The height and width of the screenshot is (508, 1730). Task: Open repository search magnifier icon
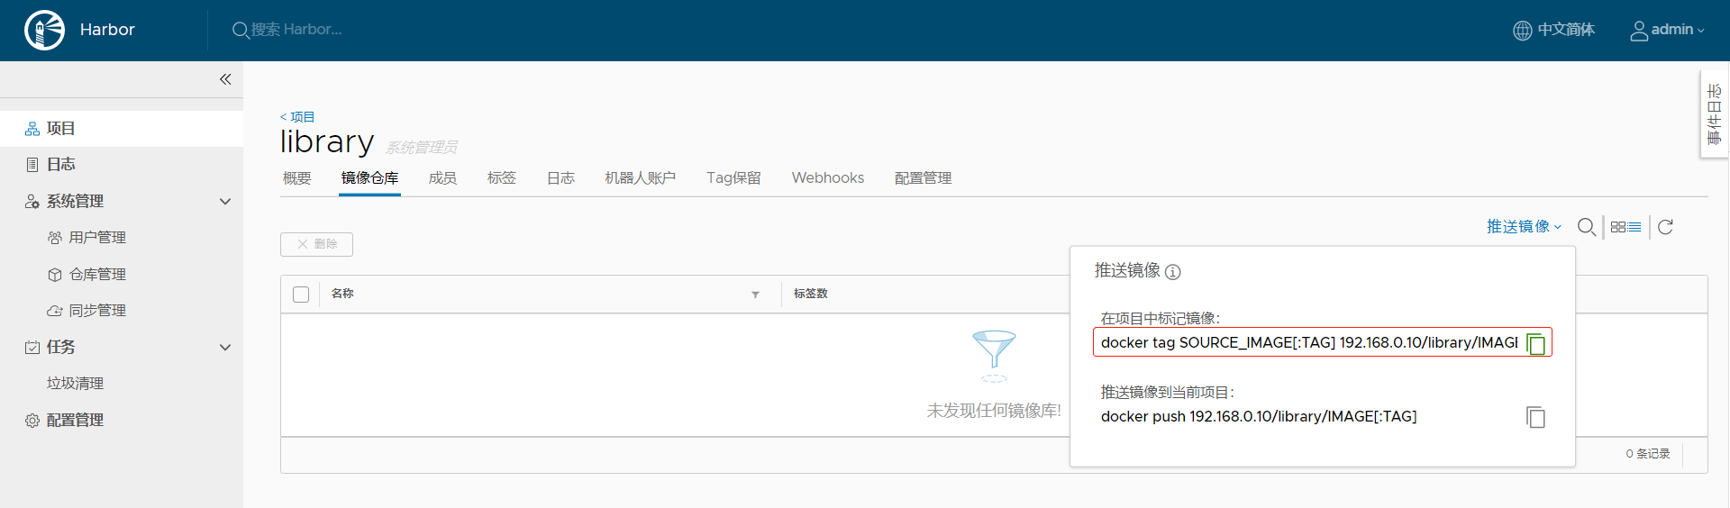[x=1587, y=227]
